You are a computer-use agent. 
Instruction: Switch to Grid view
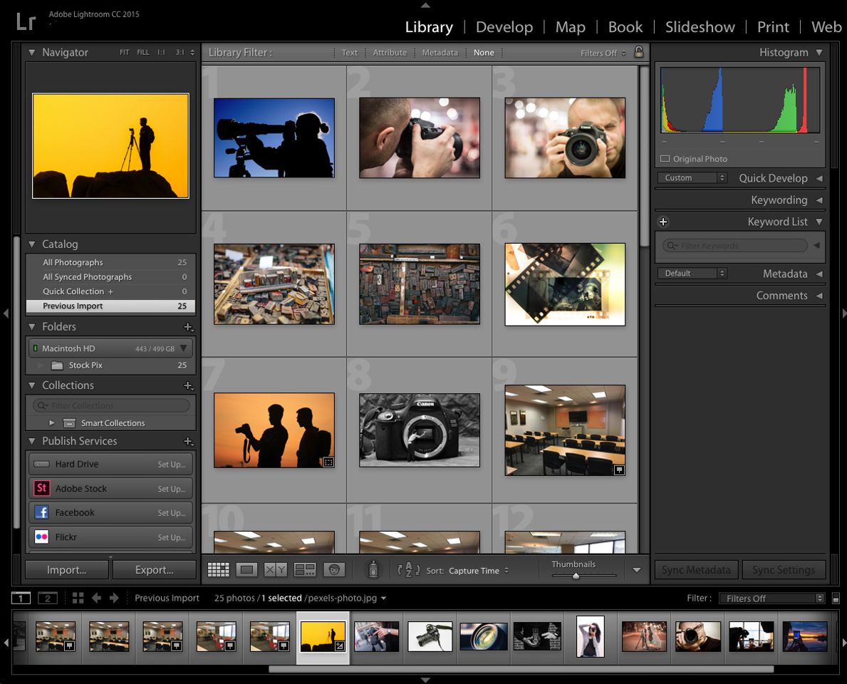[218, 569]
